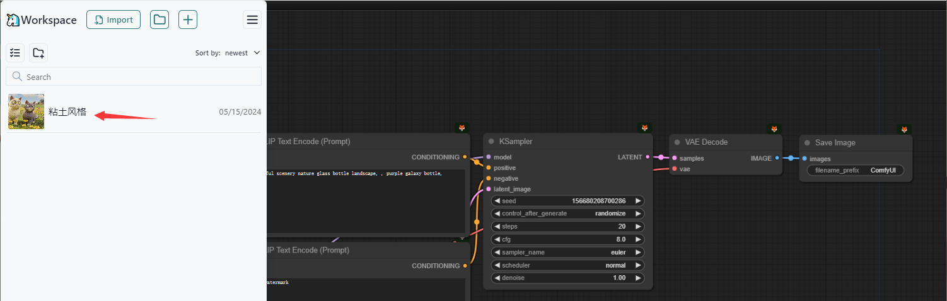
Task: Decrease denoise value with left arrow
Action: pos(497,278)
